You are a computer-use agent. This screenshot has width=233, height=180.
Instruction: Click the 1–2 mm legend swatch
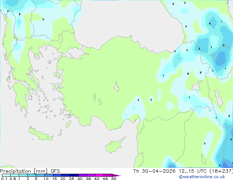tap(23, 175)
